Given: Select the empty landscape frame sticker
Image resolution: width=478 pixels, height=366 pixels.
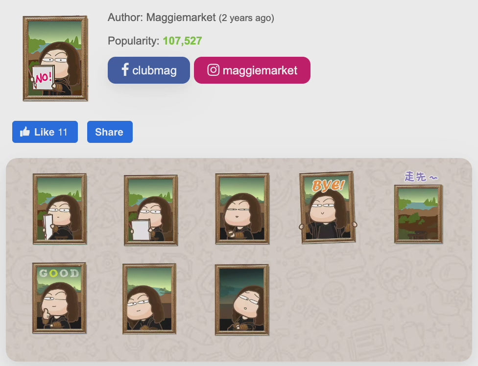Looking at the screenshot, I should tap(418, 214).
